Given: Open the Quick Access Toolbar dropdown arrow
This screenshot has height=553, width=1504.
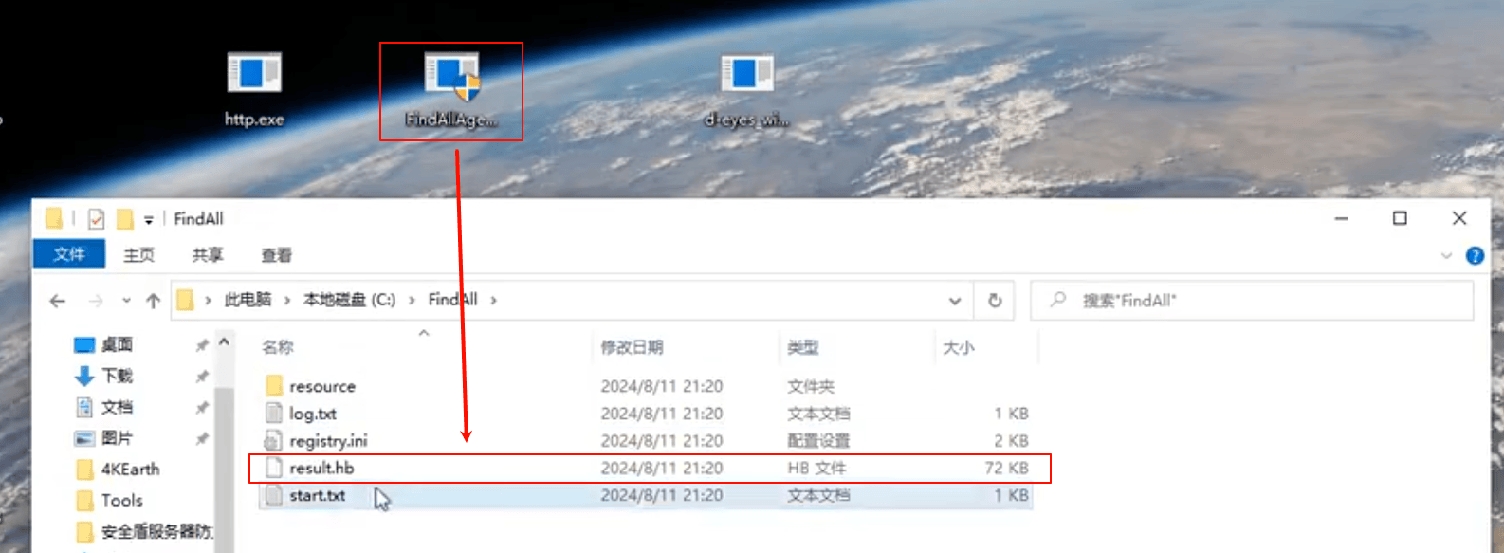Looking at the screenshot, I should pos(149,220).
